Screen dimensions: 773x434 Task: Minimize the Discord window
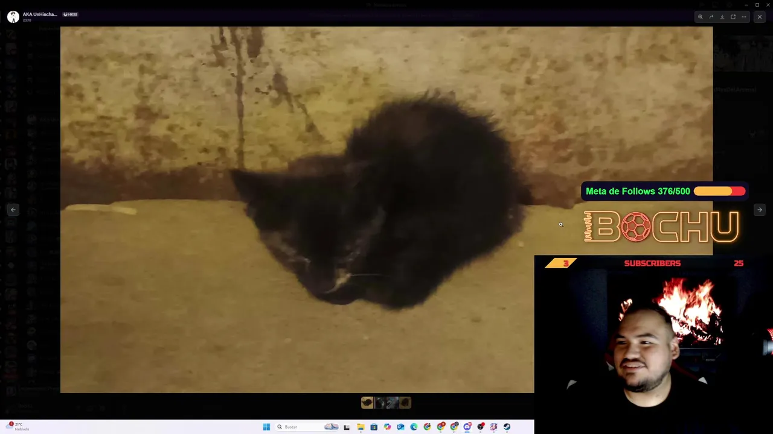coord(746,5)
